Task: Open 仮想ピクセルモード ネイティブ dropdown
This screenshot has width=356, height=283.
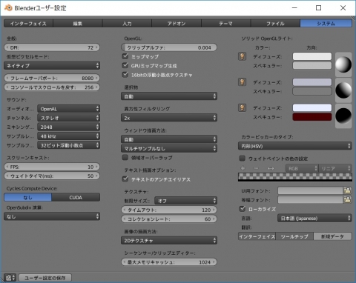Action: pos(52,66)
